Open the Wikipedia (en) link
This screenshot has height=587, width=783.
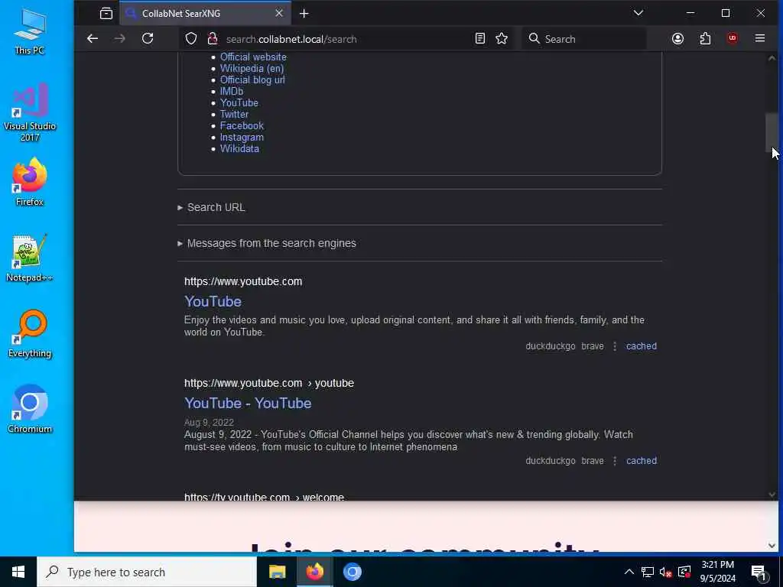[252, 68]
